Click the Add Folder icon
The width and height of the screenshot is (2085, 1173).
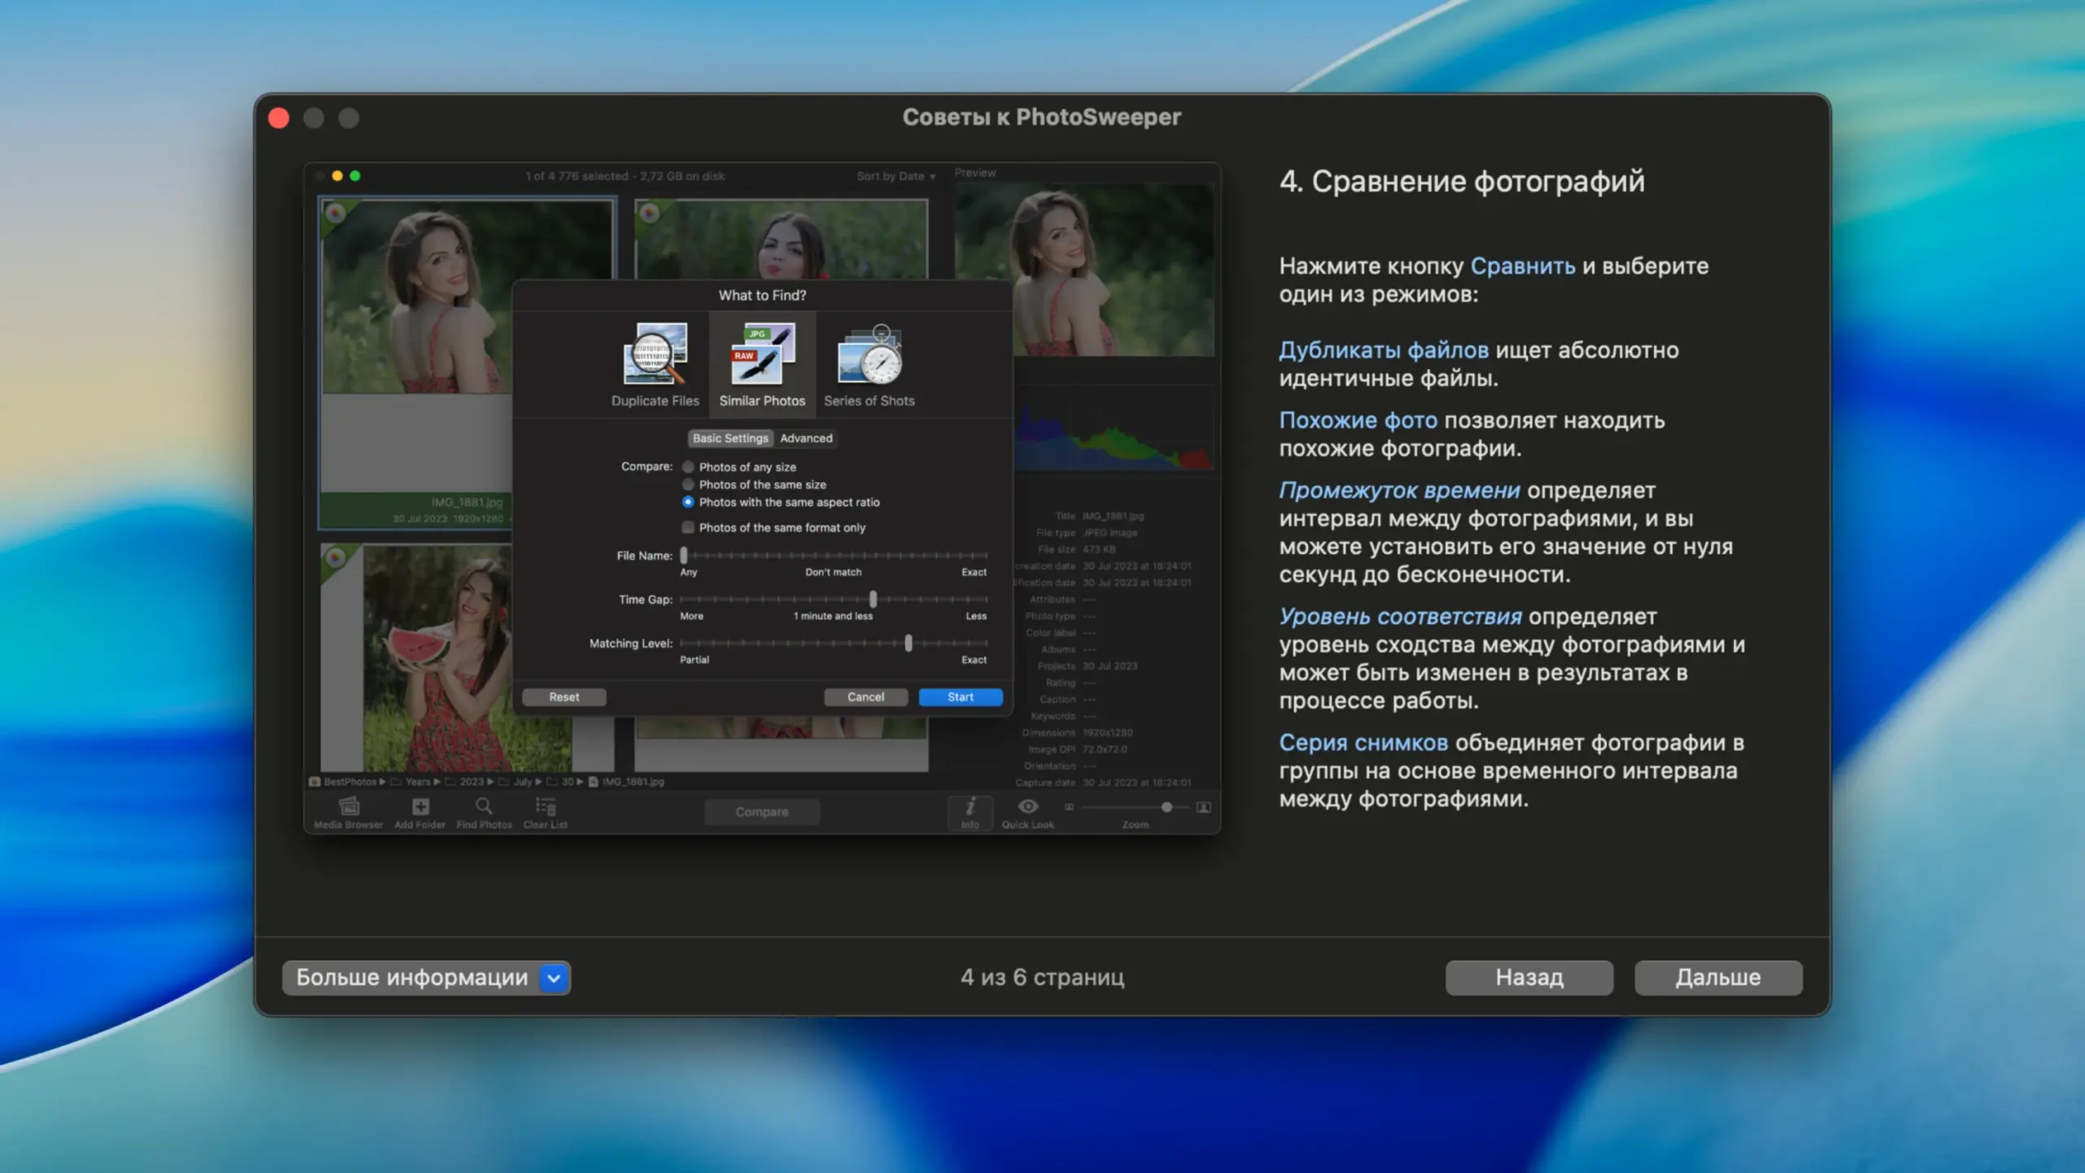tap(420, 806)
